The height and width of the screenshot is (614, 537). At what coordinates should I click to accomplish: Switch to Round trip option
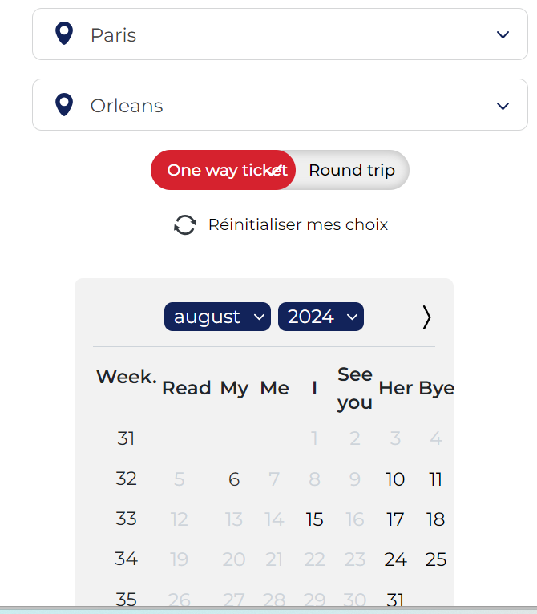tap(352, 170)
